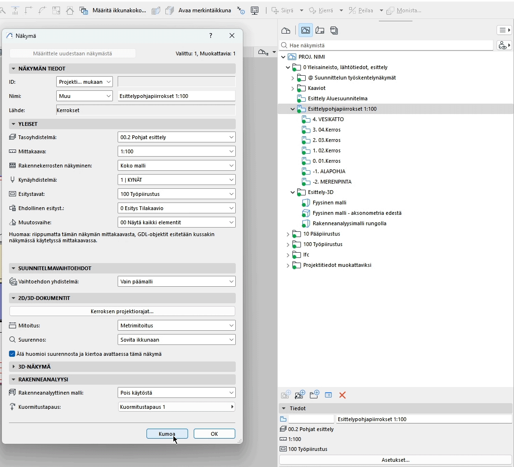Click the eye filter icon beside search field

pyautogui.click(x=504, y=45)
